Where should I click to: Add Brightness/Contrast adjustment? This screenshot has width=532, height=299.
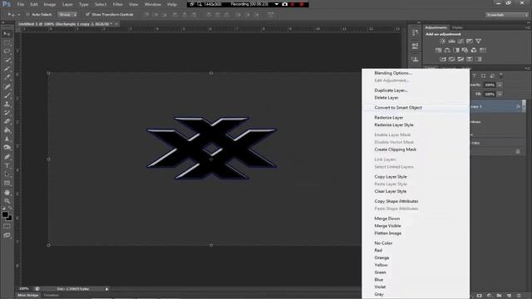pyautogui.click(x=442, y=41)
